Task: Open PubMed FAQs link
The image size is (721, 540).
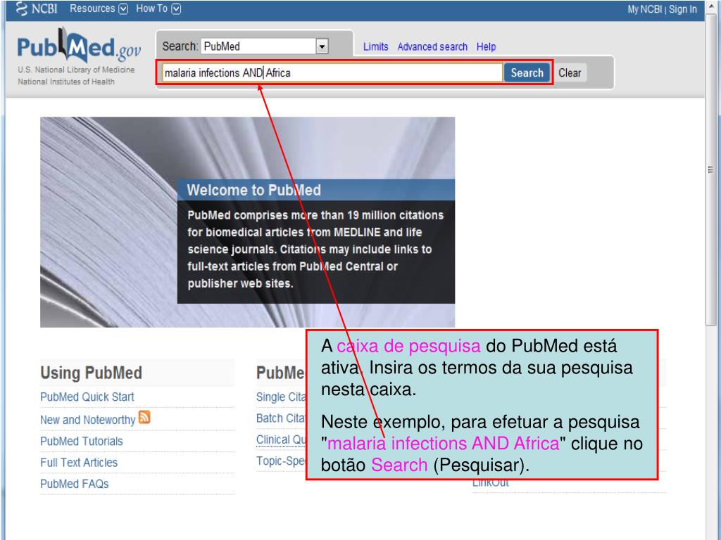Action: pyautogui.click(x=75, y=484)
